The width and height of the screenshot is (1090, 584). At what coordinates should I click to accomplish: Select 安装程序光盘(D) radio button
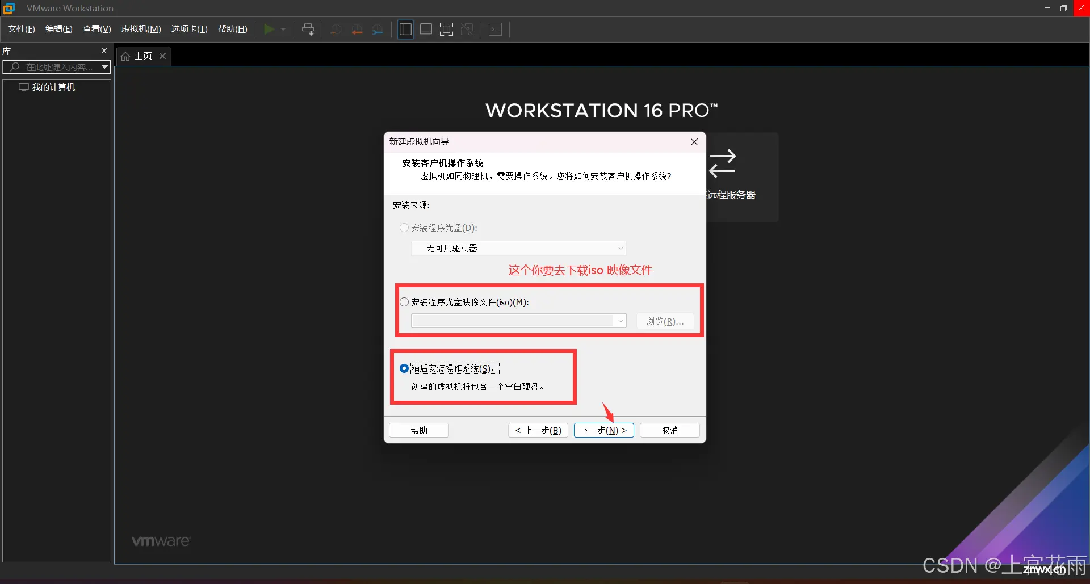coord(404,228)
